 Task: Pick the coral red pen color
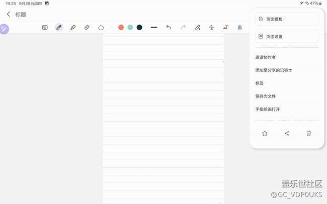tap(121, 28)
